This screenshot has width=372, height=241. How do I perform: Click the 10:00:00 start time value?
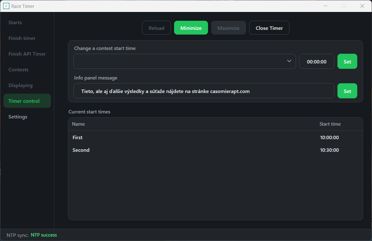coord(329,138)
